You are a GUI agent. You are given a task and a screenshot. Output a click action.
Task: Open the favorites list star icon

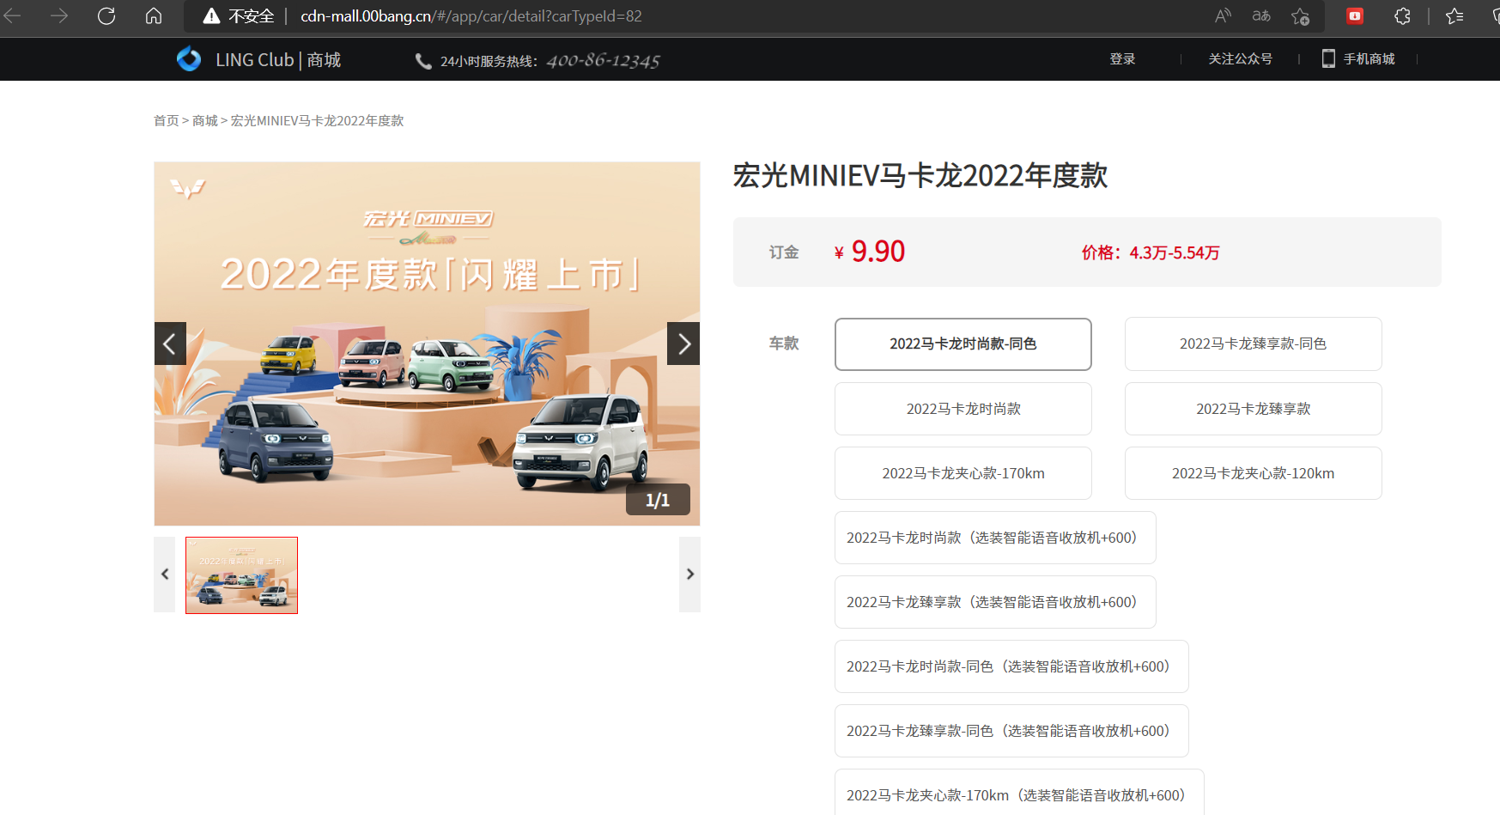point(1454,15)
